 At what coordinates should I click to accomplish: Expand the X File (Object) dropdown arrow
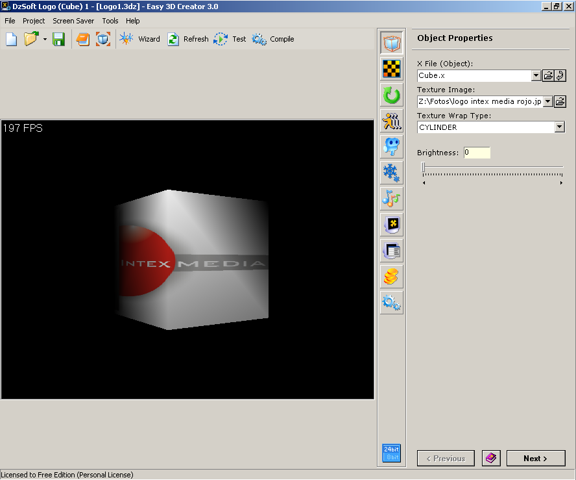click(536, 76)
